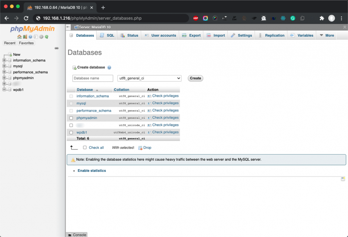
Task: Reload navigation panel with green refresh icon
Action: [x=47, y=37]
